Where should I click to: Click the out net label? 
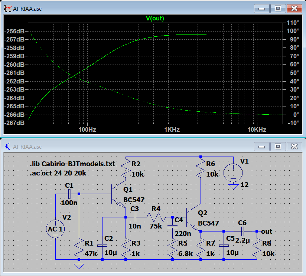(x=267, y=231)
